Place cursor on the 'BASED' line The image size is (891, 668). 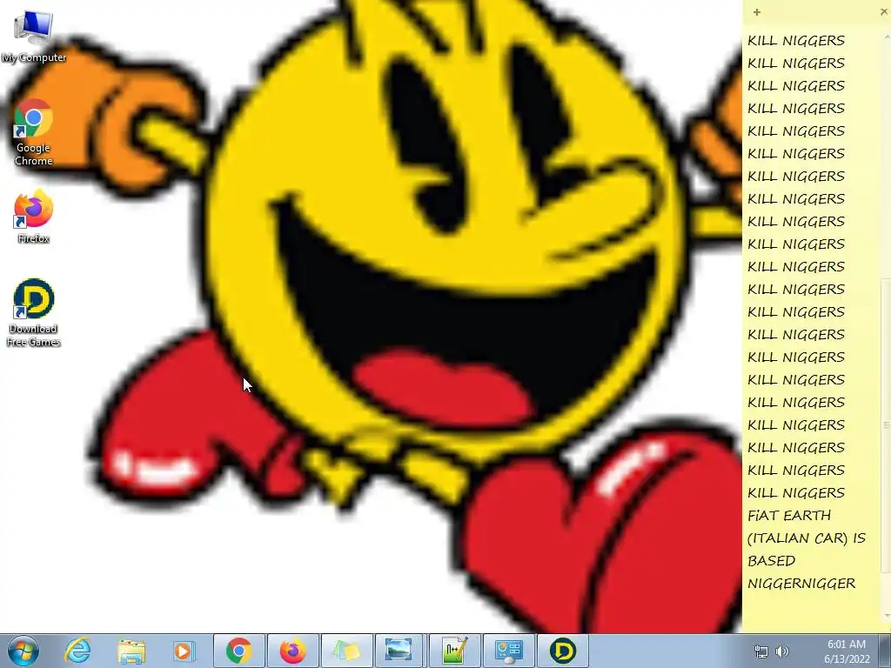771,561
